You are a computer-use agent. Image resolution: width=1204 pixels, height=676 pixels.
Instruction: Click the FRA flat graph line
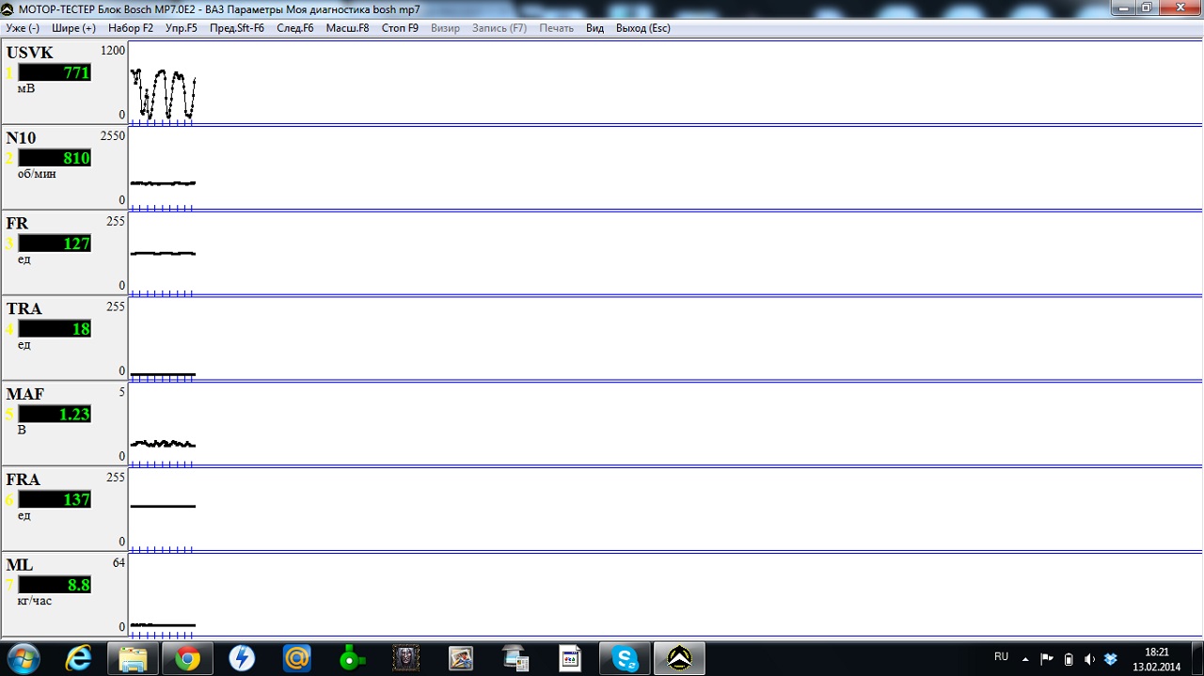tap(163, 506)
